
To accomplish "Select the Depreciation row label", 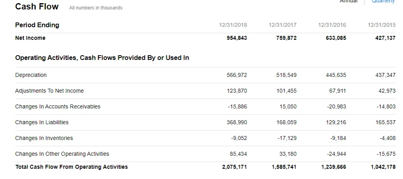I will (31, 75).
